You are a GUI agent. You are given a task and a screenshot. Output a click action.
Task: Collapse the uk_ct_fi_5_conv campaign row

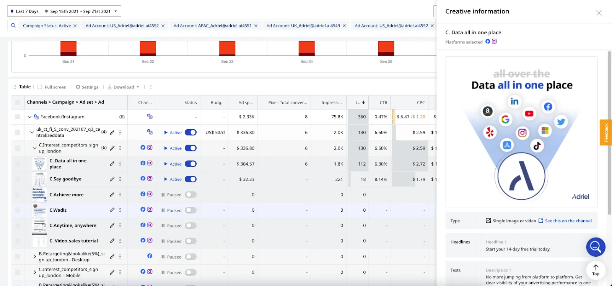click(32, 132)
